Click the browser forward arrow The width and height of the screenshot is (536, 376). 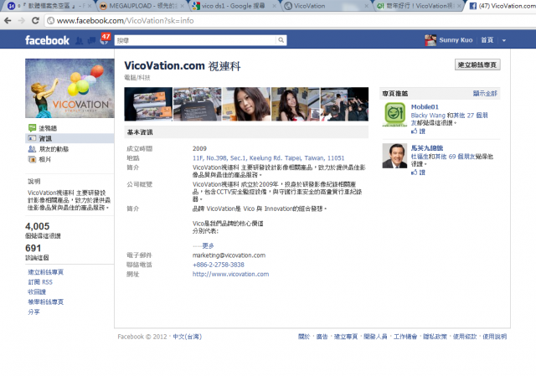[22, 20]
